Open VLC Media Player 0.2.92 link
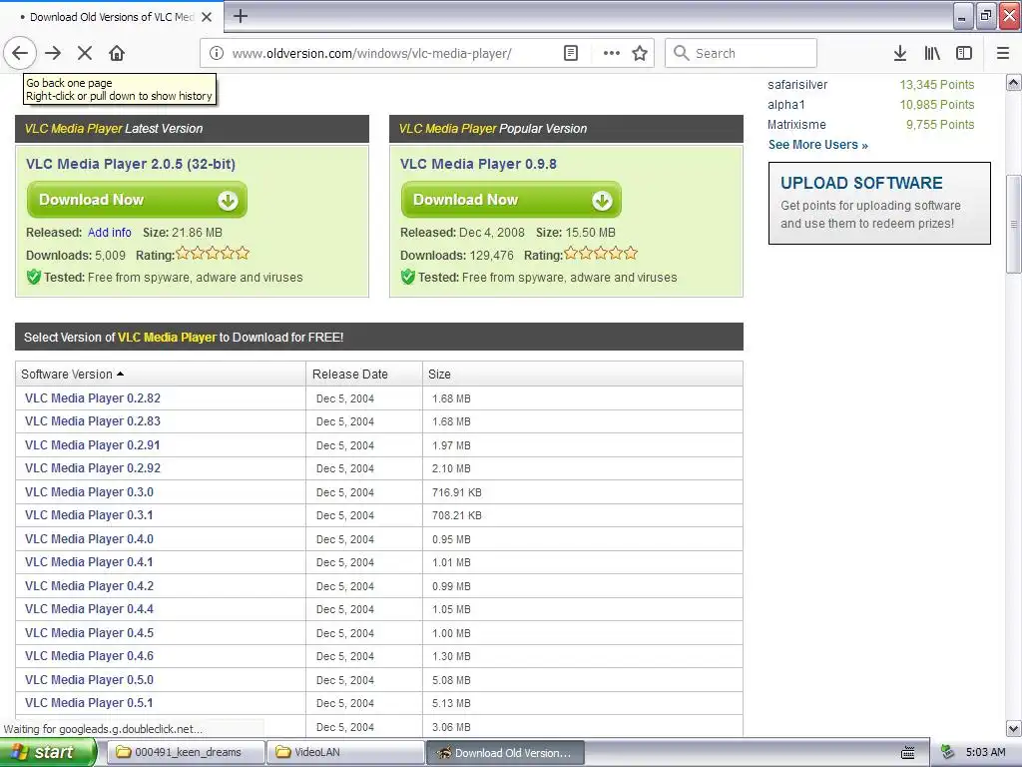 point(93,468)
